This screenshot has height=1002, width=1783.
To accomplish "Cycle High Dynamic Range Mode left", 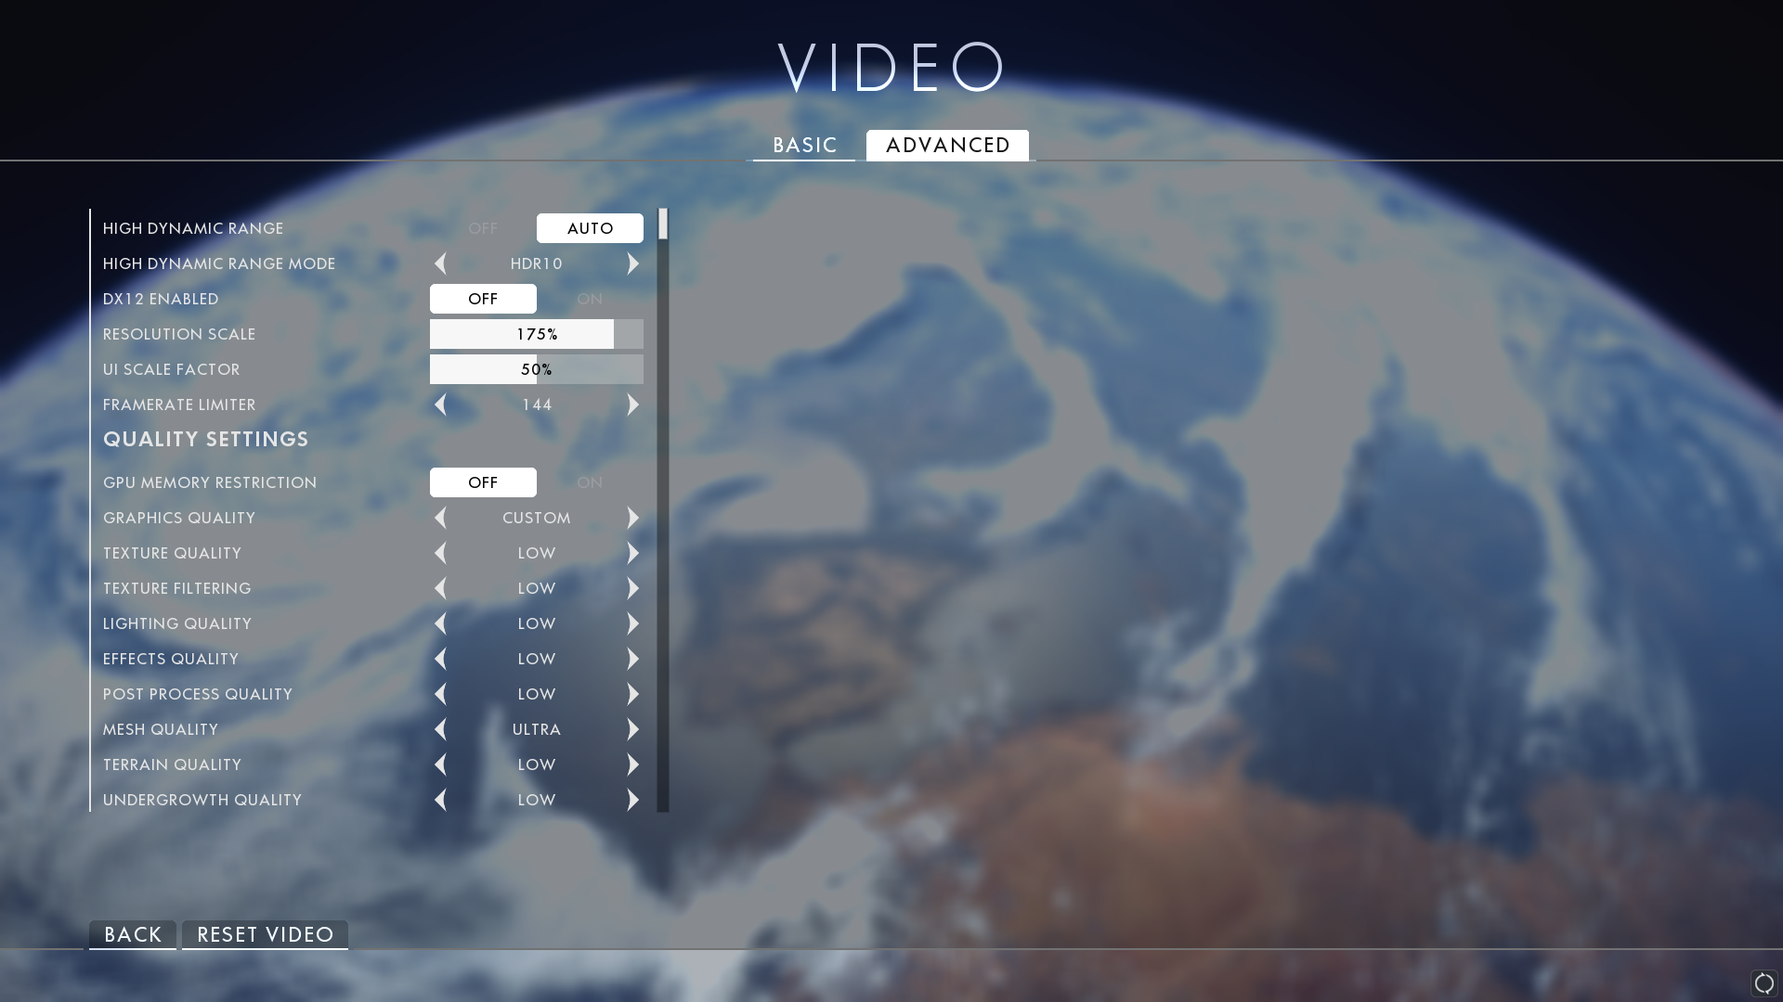I will pos(440,263).
